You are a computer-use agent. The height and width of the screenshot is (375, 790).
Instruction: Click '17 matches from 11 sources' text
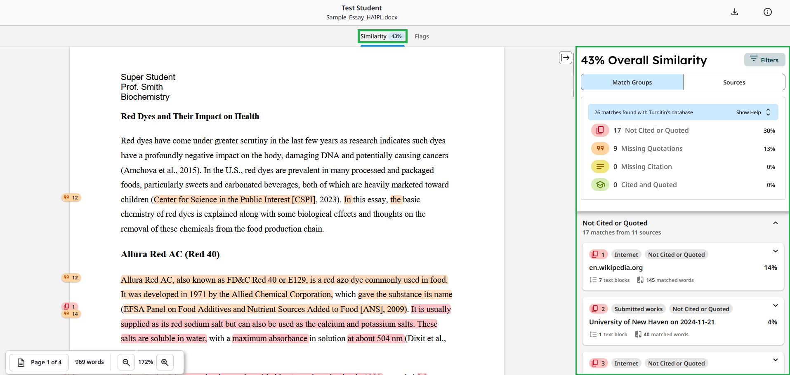622,233
